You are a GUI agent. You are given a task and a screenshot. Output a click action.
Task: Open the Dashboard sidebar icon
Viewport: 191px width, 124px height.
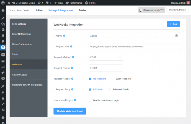point(3,11)
